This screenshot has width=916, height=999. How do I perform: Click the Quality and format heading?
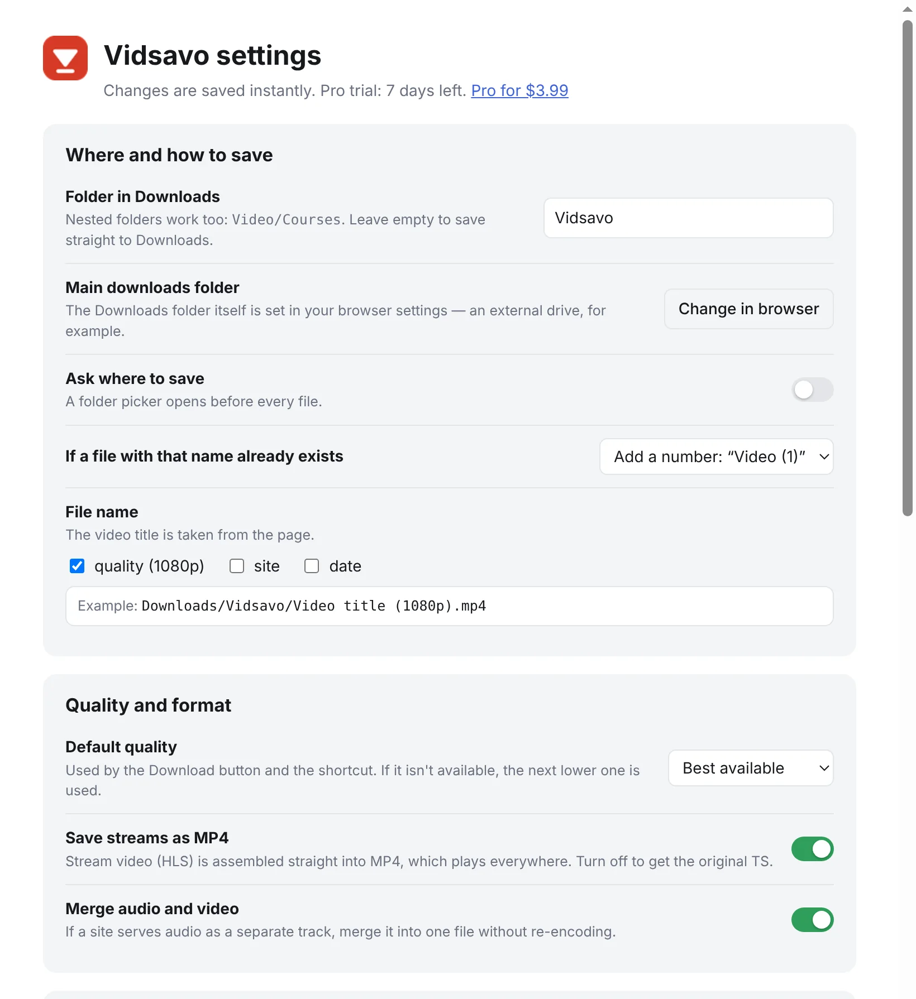pos(149,705)
